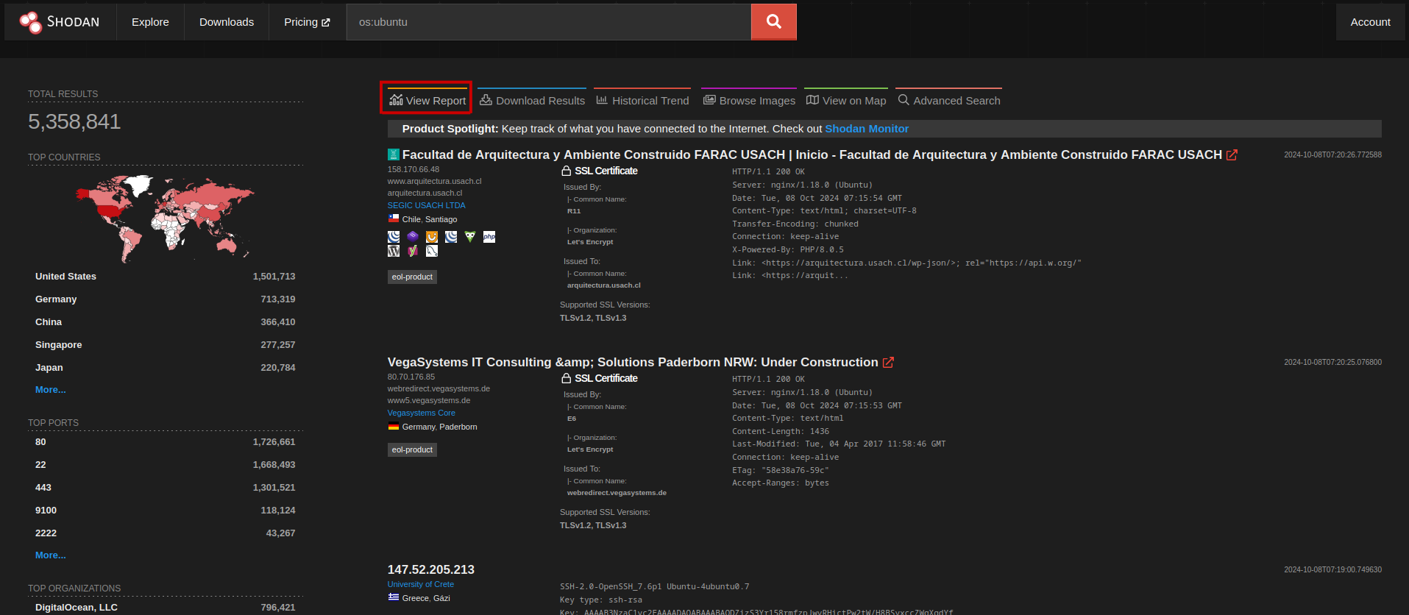
Task: Click padlock icon in VegaSystems SSL Certificate
Action: pyautogui.click(x=567, y=378)
